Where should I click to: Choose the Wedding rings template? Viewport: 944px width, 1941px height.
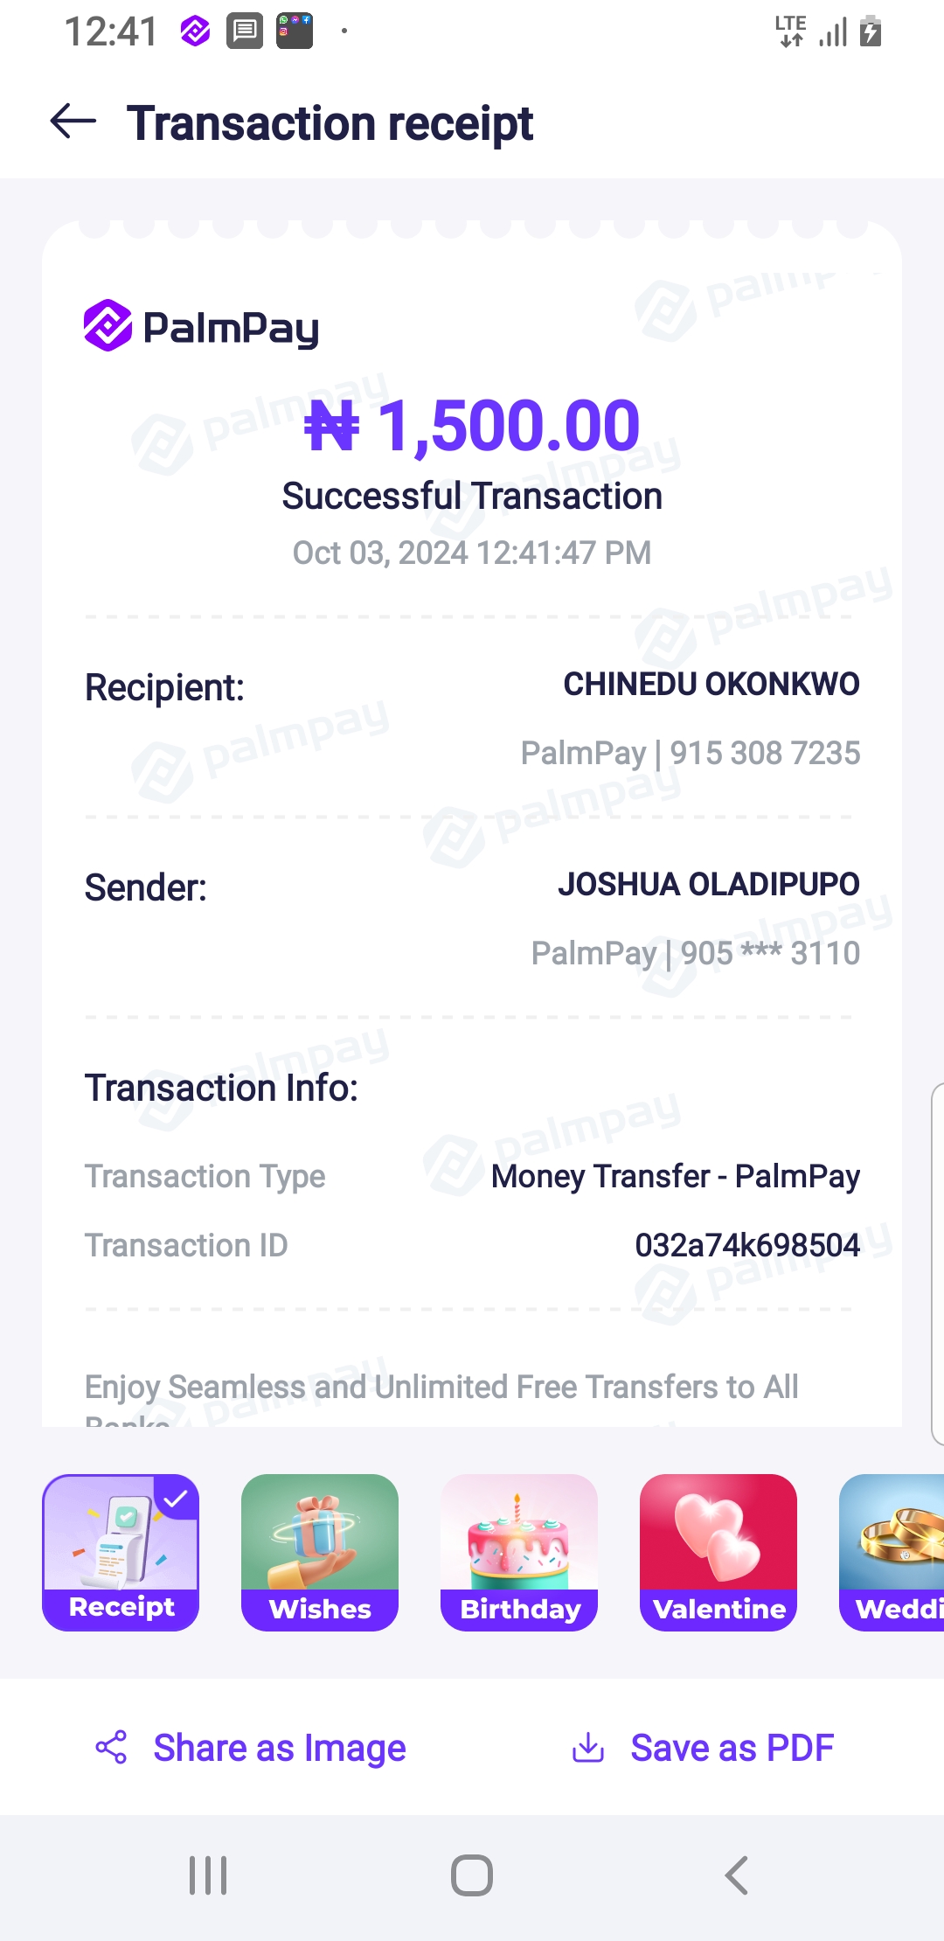click(892, 1552)
